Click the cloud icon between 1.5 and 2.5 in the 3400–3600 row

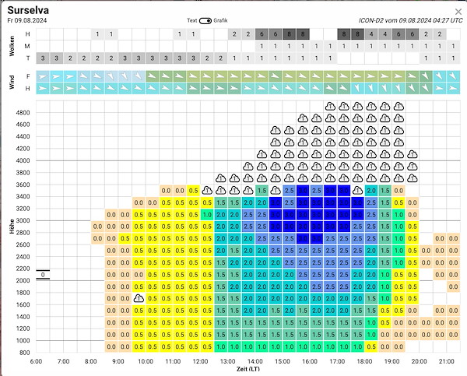click(x=276, y=191)
